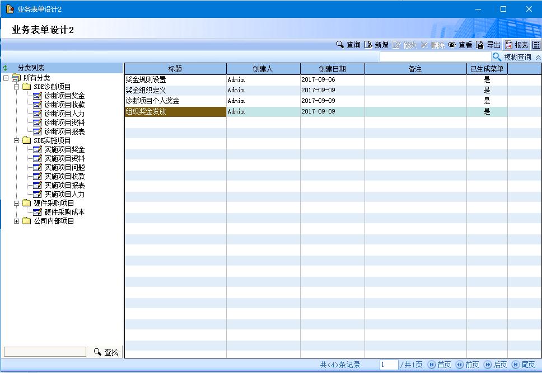Viewport: 542px width, 373px height.
Task: Click the 查看 eye view icon
Action: pos(452,45)
